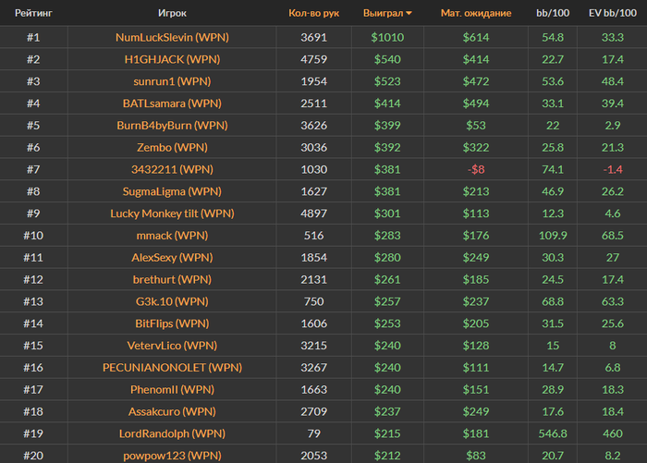View G3k.10 (WPN) player details
The height and width of the screenshot is (463, 647).
(172, 301)
